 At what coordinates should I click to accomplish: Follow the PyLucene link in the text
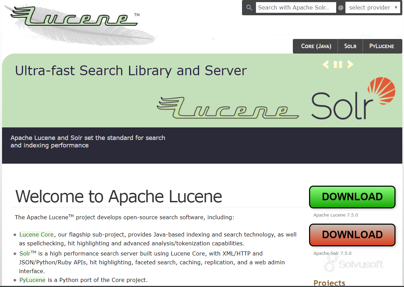click(32, 280)
